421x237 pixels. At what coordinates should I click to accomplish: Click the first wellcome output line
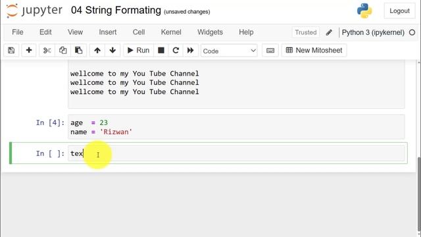tap(134, 74)
